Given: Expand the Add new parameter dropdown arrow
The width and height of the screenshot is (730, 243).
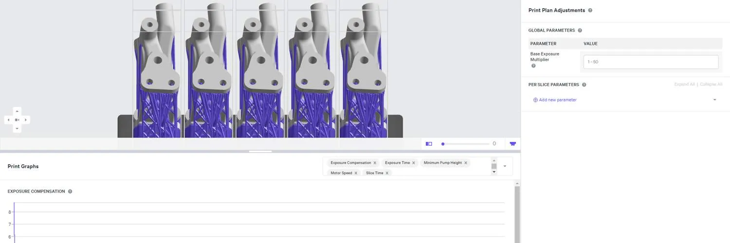Looking at the screenshot, I should (x=714, y=100).
